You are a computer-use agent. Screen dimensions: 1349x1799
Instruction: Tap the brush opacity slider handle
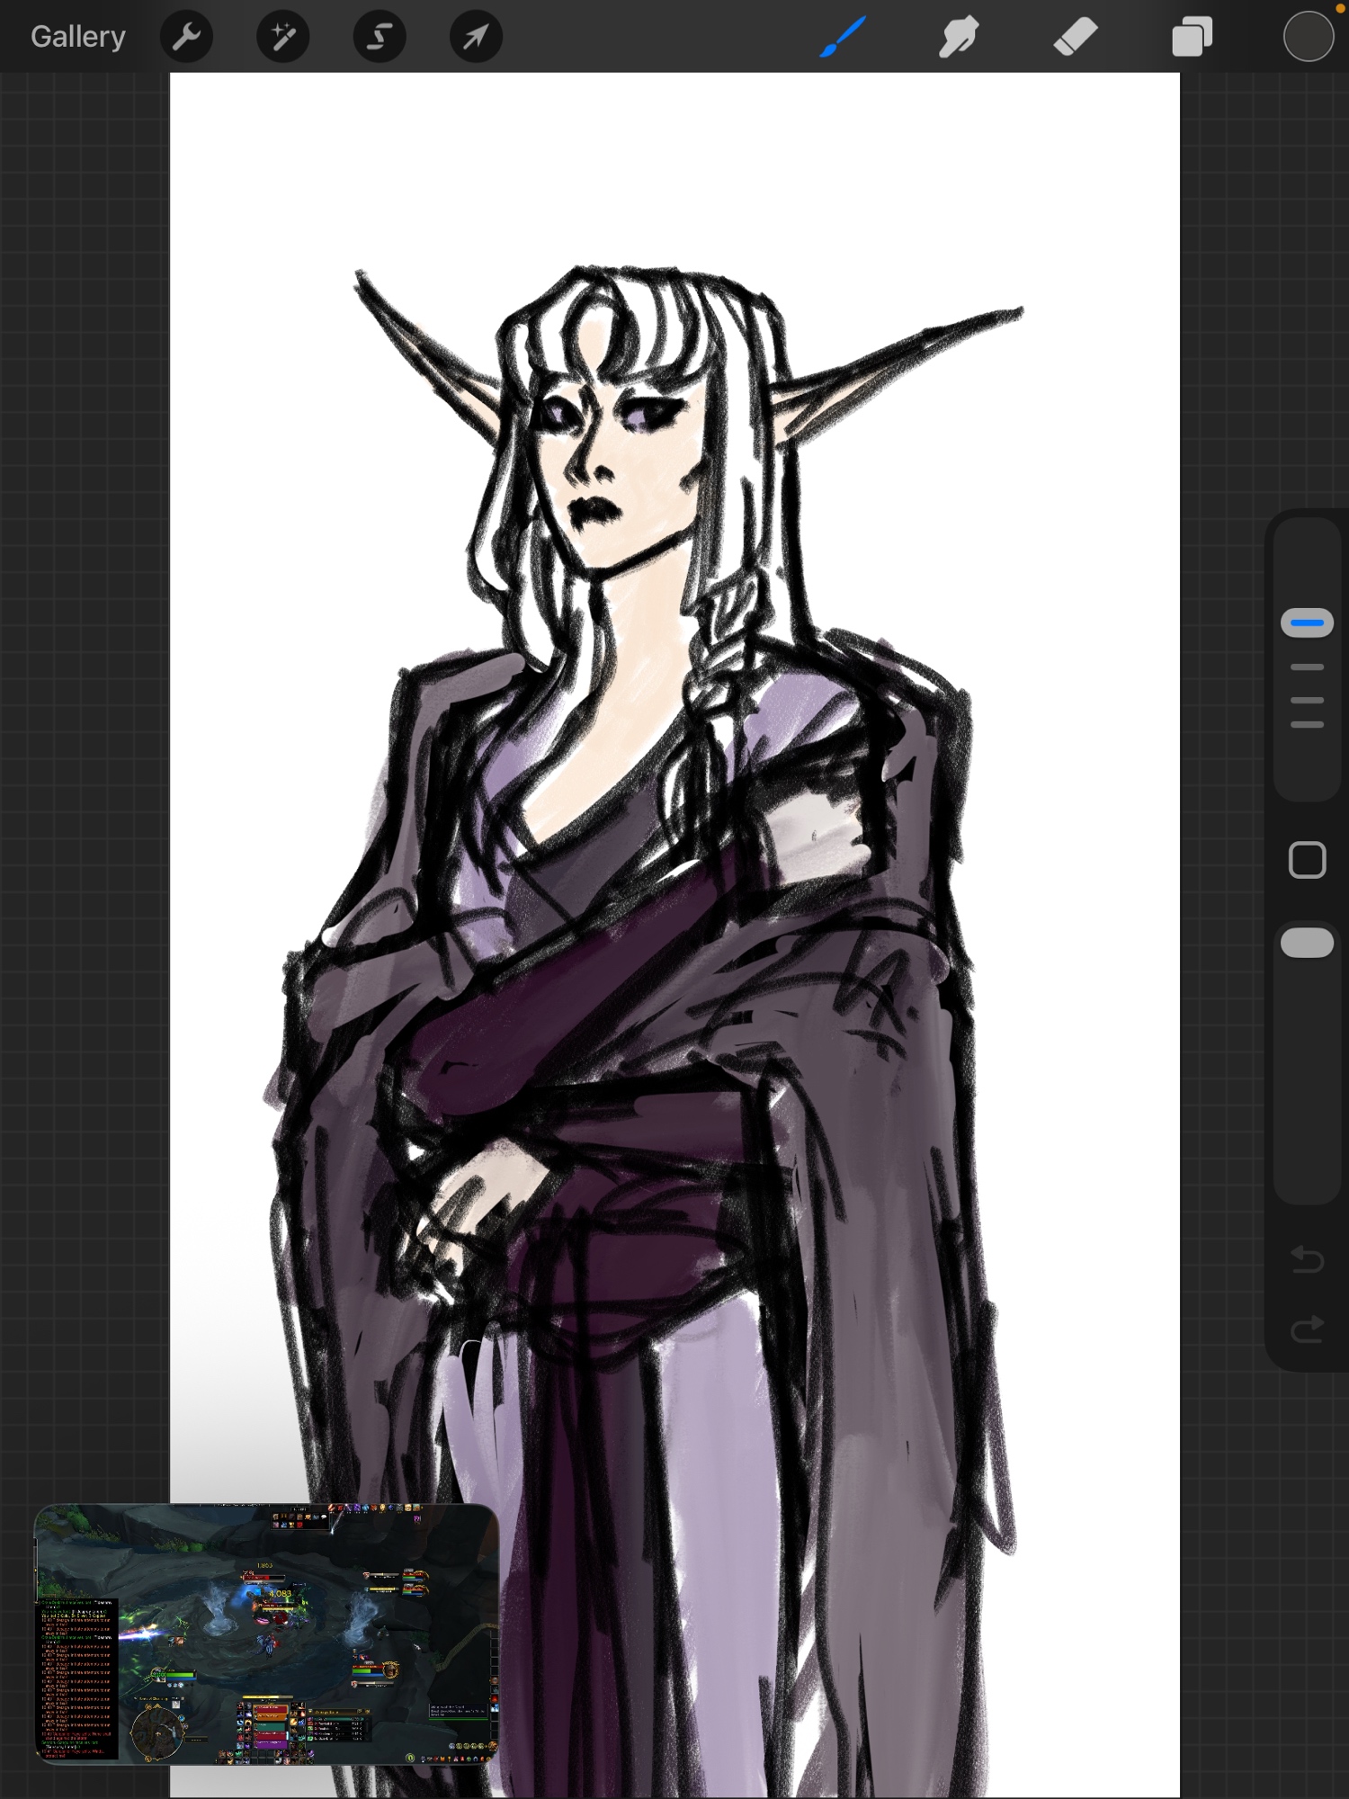[1307, 943]
